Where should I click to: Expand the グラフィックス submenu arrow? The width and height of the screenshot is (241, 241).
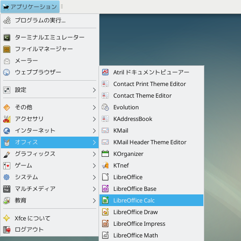point(95,154)
